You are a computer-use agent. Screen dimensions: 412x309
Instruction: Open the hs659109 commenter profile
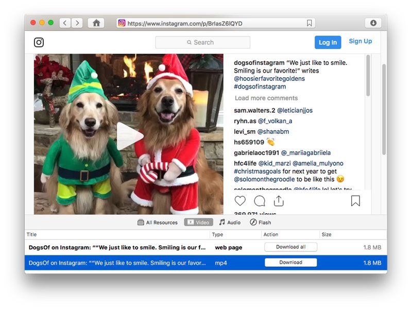tap(249, 142)
